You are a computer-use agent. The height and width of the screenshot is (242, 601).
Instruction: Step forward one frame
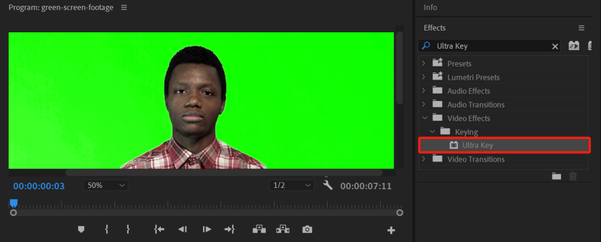pyautogui.click(x=207, y=230)
